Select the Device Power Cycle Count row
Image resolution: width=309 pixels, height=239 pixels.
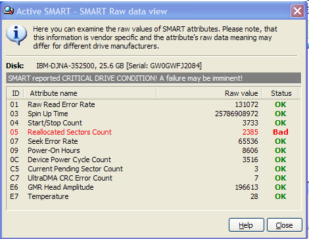(x=153, y=160)
